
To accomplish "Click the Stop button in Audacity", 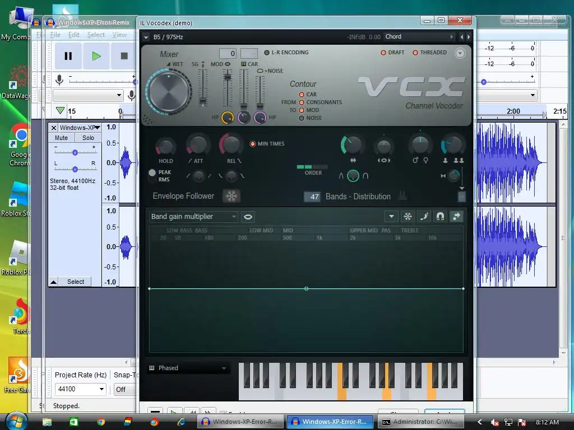I will click(124, 56).
